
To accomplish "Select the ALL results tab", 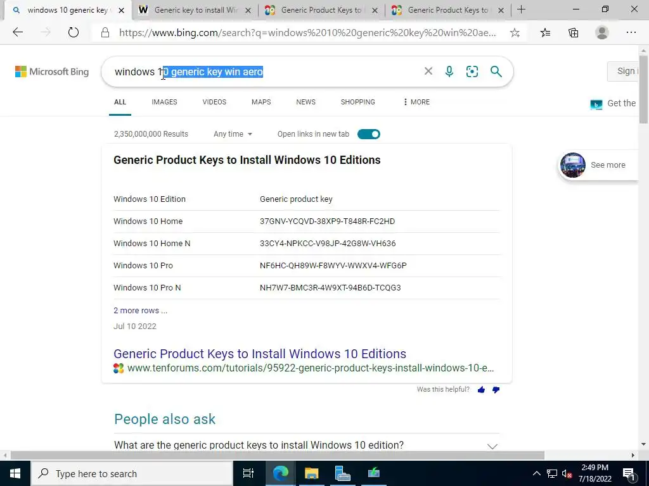I will (x=120, y=102).
